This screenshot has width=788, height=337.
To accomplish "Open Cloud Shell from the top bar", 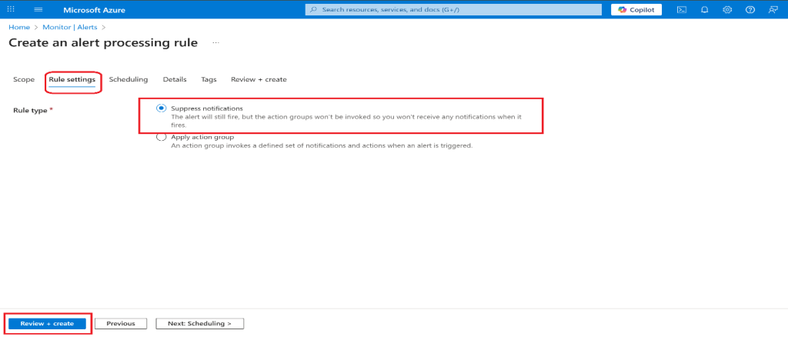I will tap(682, 9).
